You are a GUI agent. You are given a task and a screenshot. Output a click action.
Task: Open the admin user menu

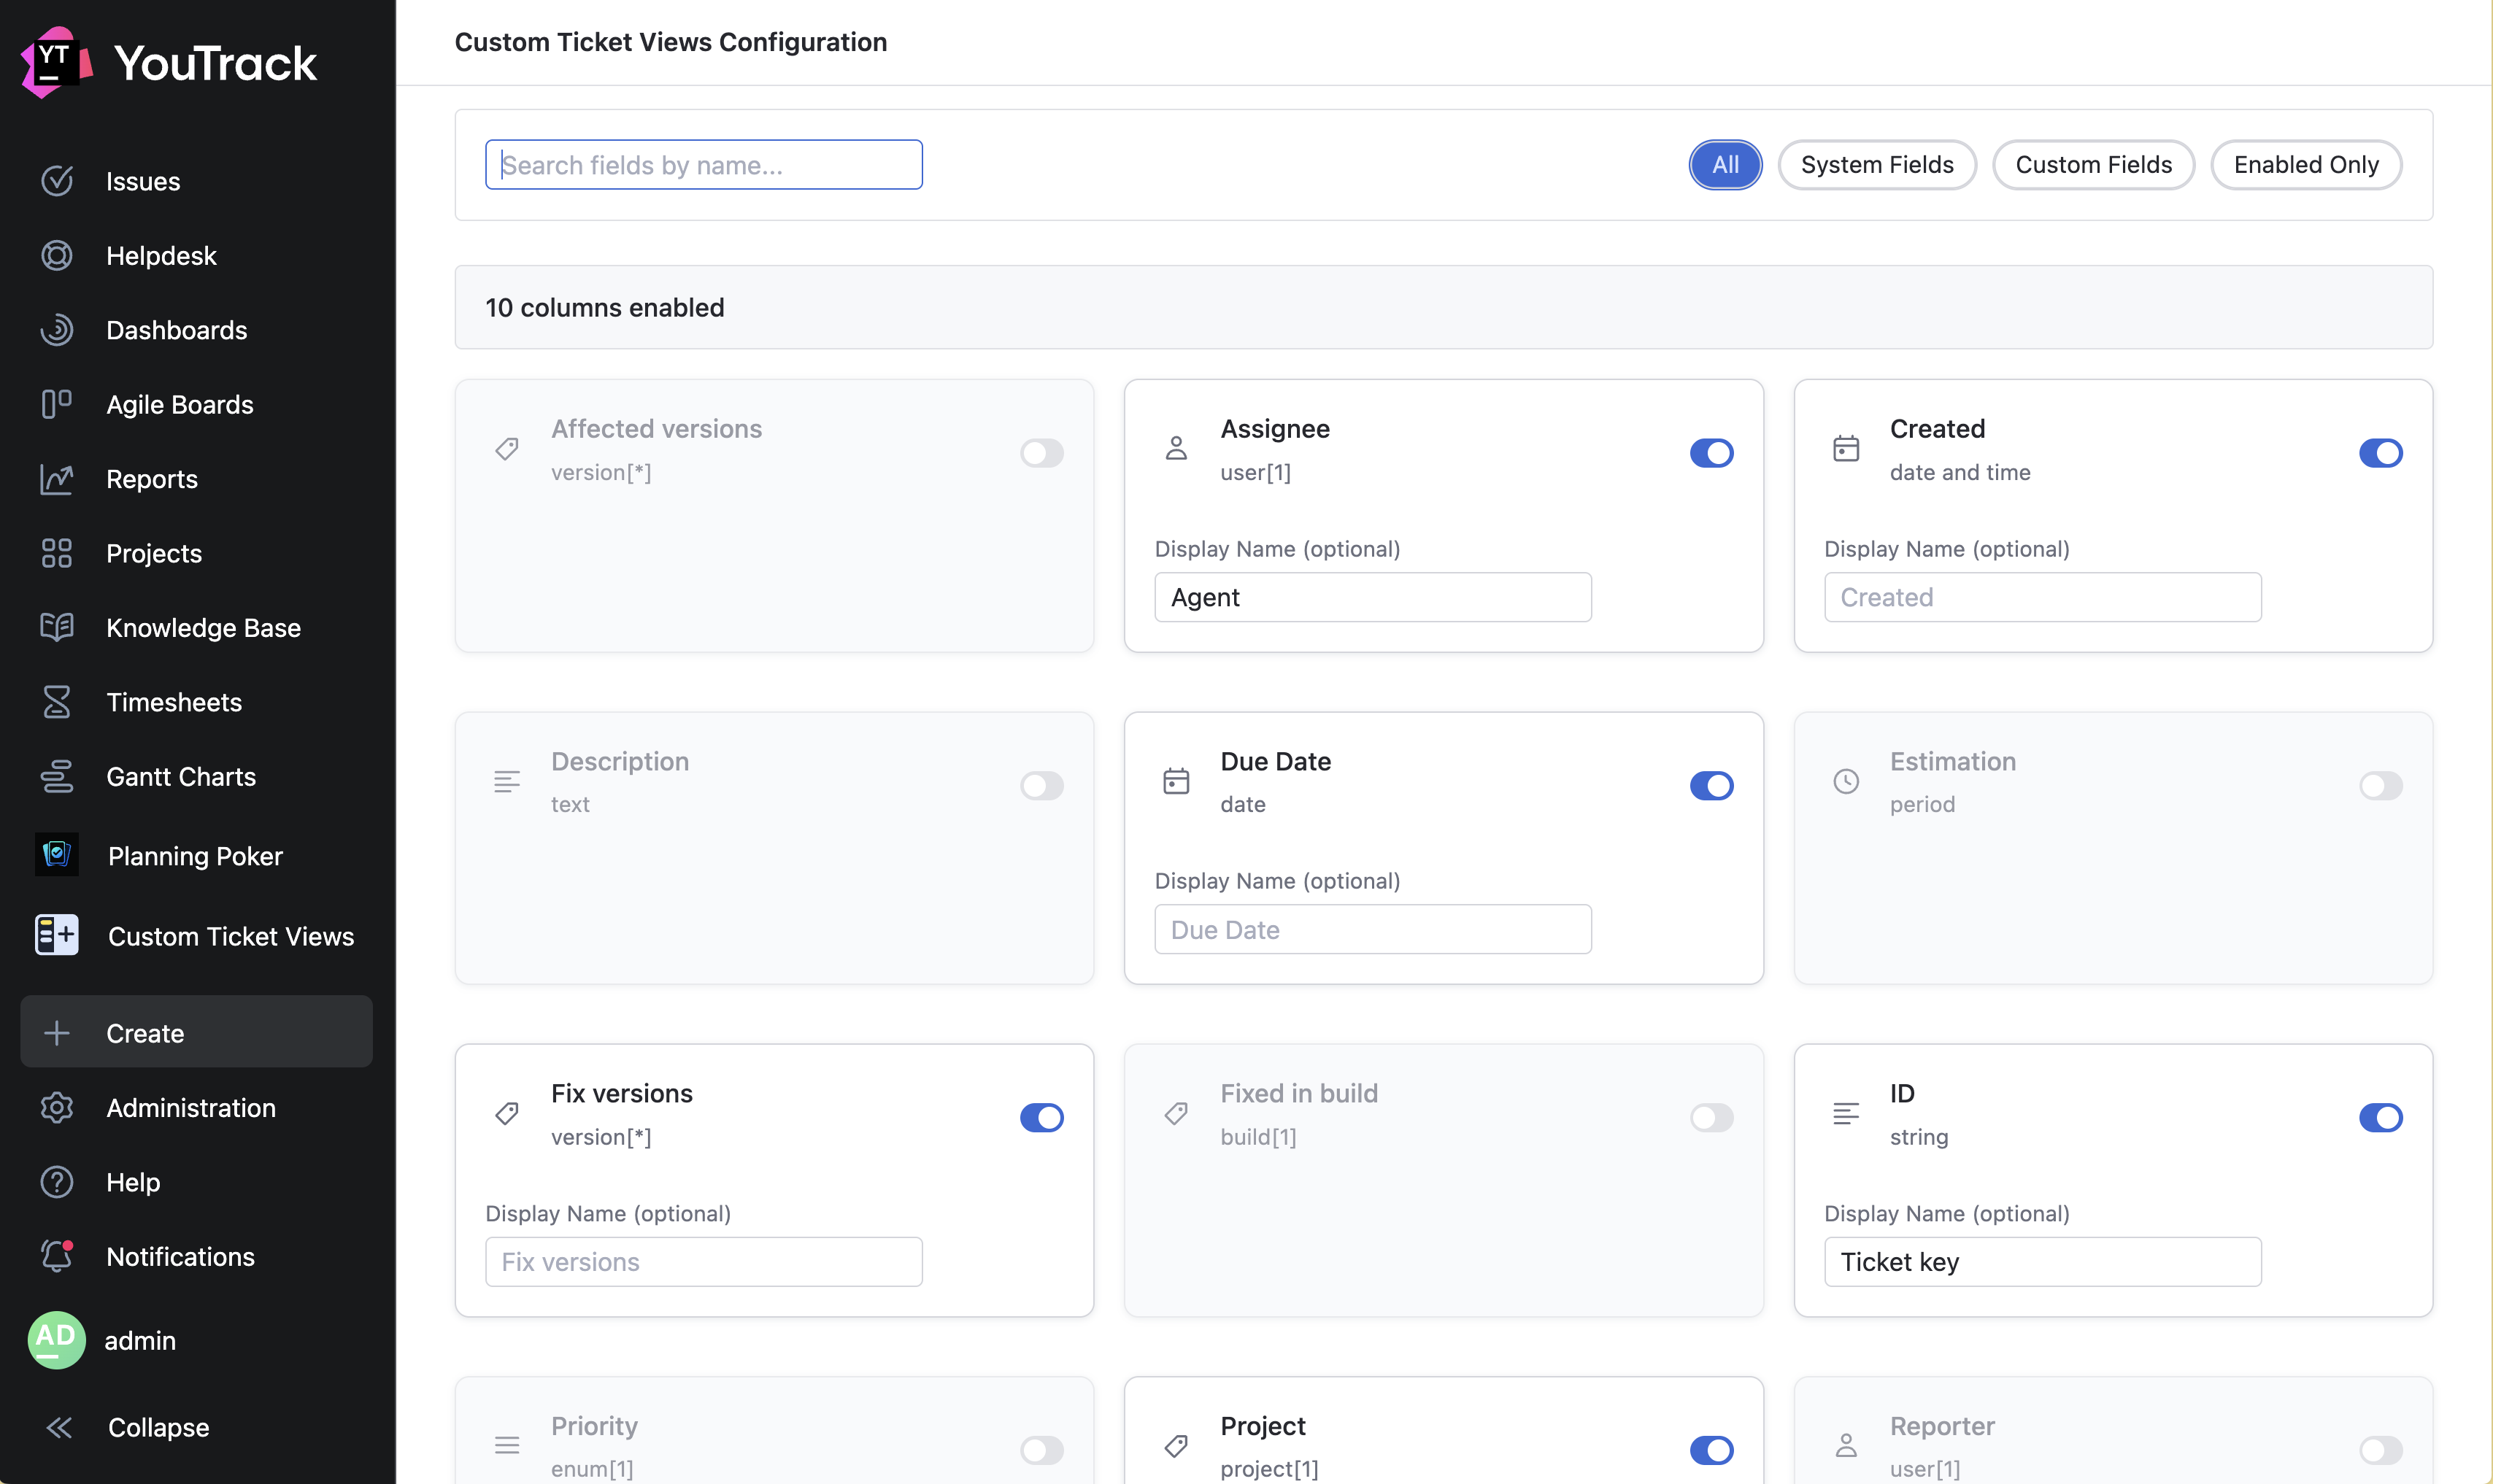click(140, 1340)
